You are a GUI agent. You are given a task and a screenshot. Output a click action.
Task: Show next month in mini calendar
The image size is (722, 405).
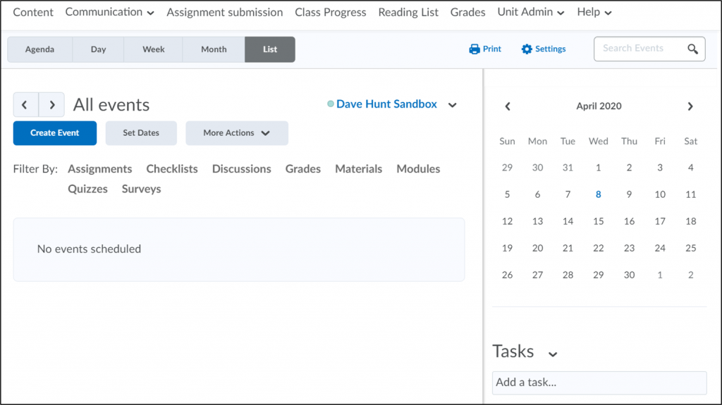pos(690,106)
